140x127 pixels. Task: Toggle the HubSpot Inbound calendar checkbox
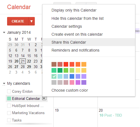(9, 106)
